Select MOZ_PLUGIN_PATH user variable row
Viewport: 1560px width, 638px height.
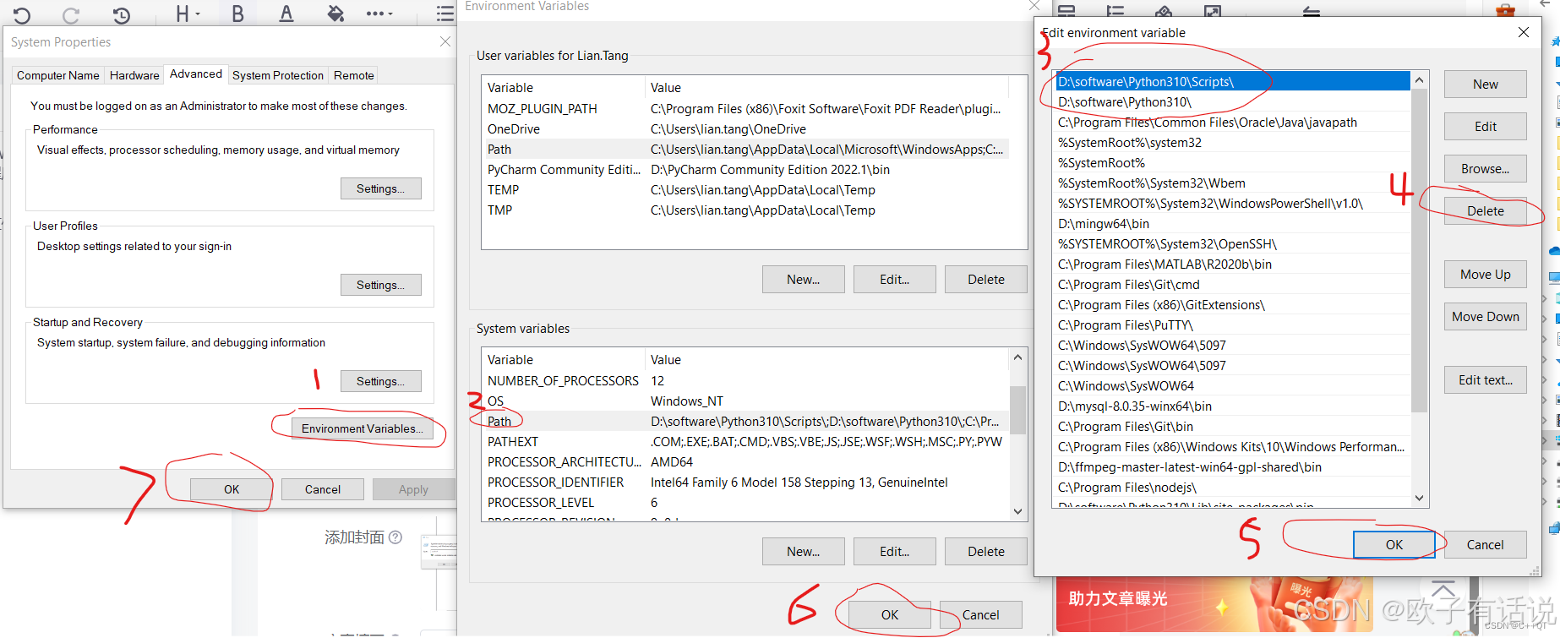point(745,109)
